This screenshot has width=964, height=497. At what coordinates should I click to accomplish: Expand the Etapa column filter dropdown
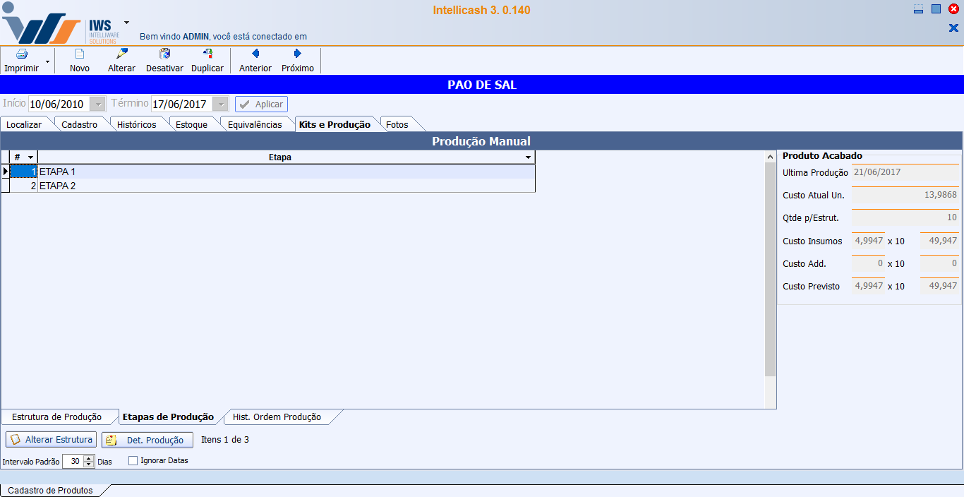(x=529, y=157)
